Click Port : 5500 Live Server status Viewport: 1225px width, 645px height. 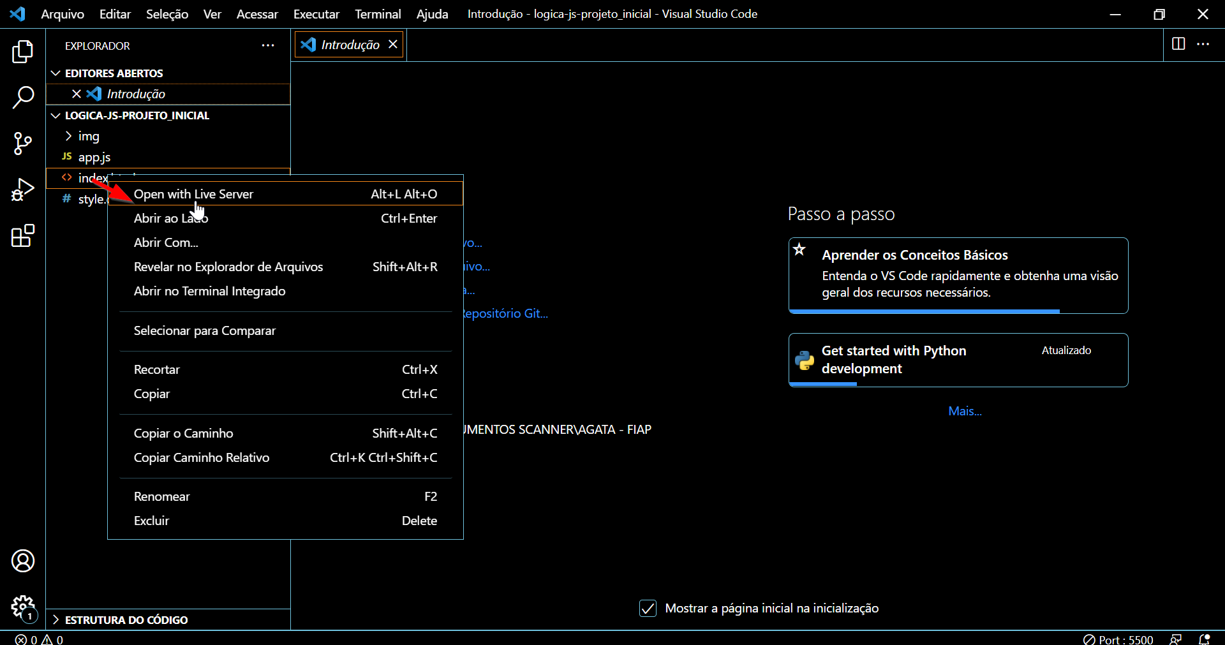tap(1118, 639)
